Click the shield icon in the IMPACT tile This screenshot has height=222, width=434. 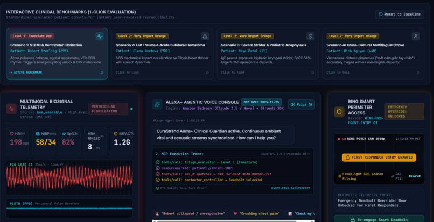pyautogui.click(x=116, y=134)
